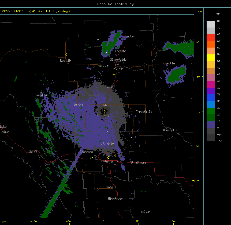
Task: Click the 80 value on the dBZ scale
Action: tap(219, 21)
